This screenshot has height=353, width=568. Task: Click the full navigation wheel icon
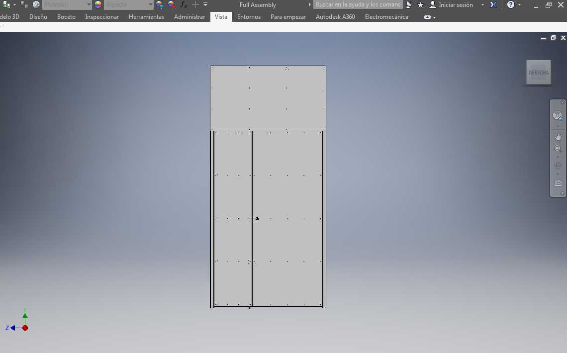pyautogui.click(x=558, y=116)
